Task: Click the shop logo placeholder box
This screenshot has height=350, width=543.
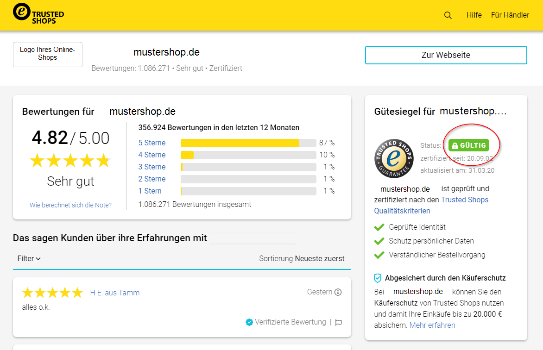Action: (x=48, y=54)
